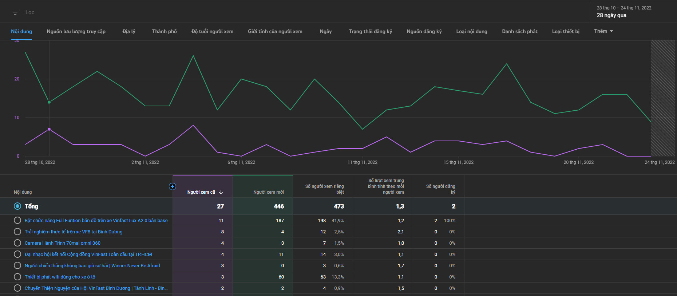The height and width of the screenshot is (296, 677).
Task: Click the filter lines icon
Action: [x=15, y=12]
